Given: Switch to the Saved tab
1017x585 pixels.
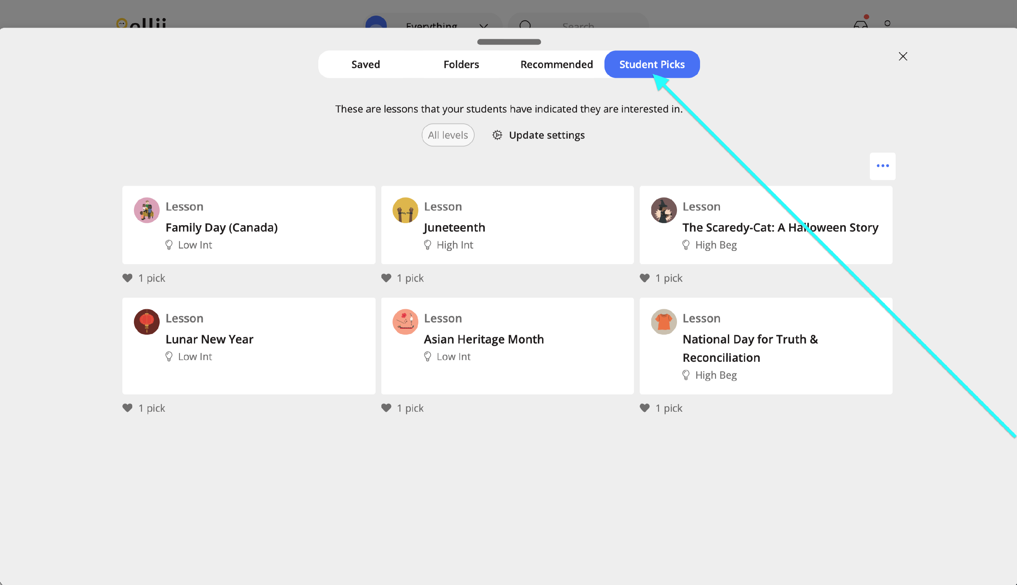Looking at the screenshot, I should (x=365, y=64).
